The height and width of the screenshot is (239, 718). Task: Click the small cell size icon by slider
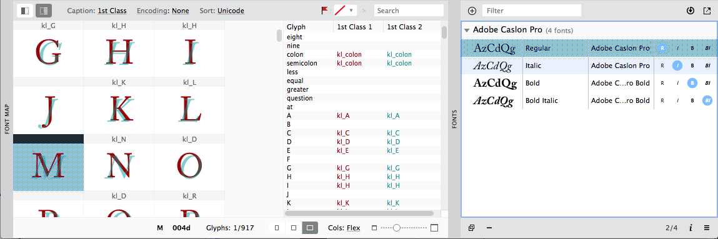click(374, 228)
